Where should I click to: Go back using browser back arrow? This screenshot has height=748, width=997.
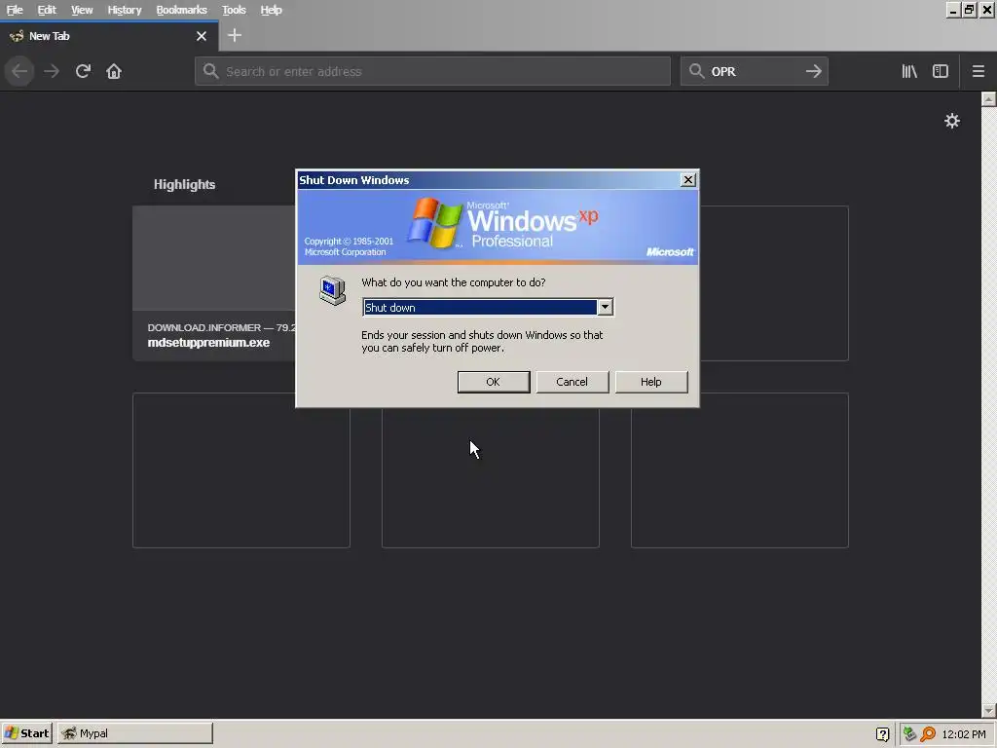click(x=19, y=71)
